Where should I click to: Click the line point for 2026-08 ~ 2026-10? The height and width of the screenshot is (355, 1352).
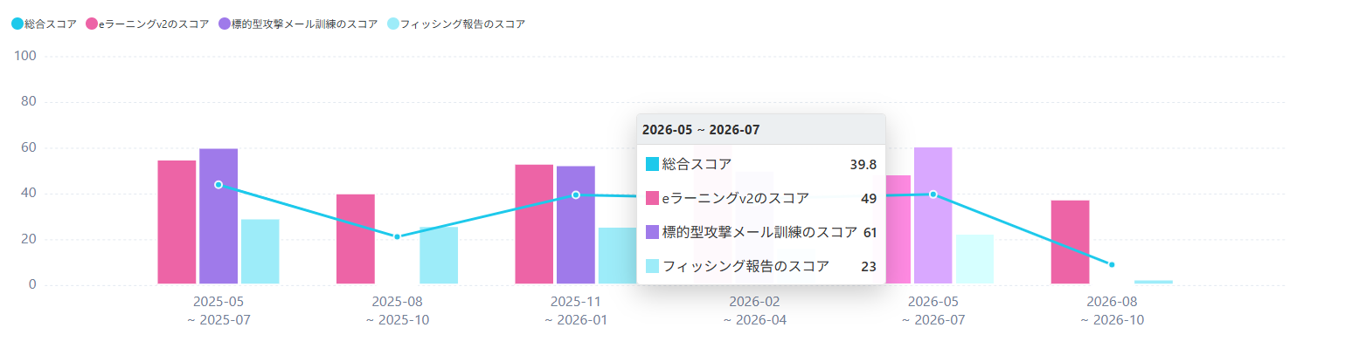[1112, 264]
